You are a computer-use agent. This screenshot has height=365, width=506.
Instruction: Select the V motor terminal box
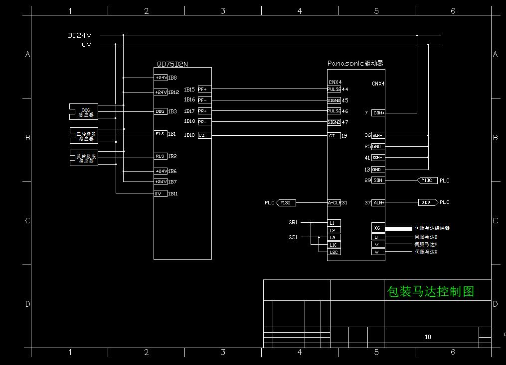click(378, 245)
